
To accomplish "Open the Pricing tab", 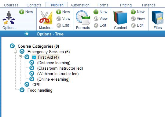I will (x=126, y=5).
